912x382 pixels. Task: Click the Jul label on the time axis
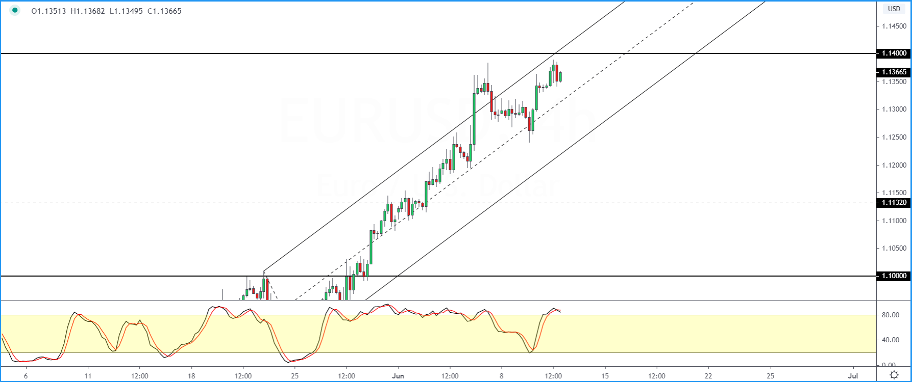pyautogui.click(x=853, y=376)
